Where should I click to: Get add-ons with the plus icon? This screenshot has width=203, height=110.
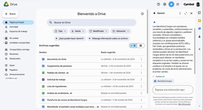[199, 49]
